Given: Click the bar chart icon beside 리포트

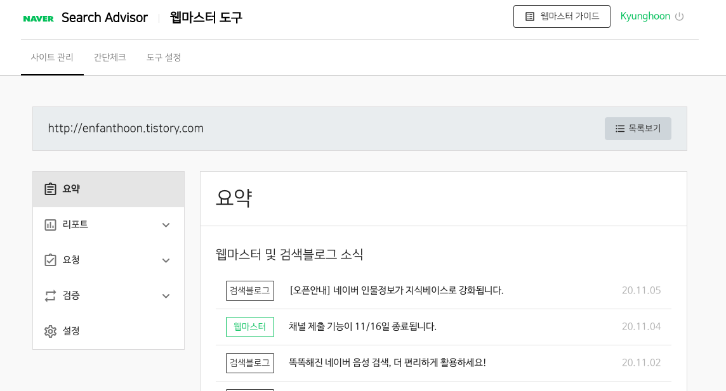Looking at the screenshot, I should (x=50, y=224).
